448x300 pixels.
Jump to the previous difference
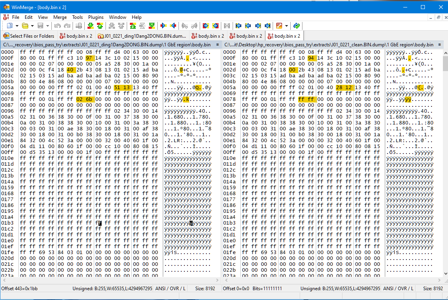100,26
